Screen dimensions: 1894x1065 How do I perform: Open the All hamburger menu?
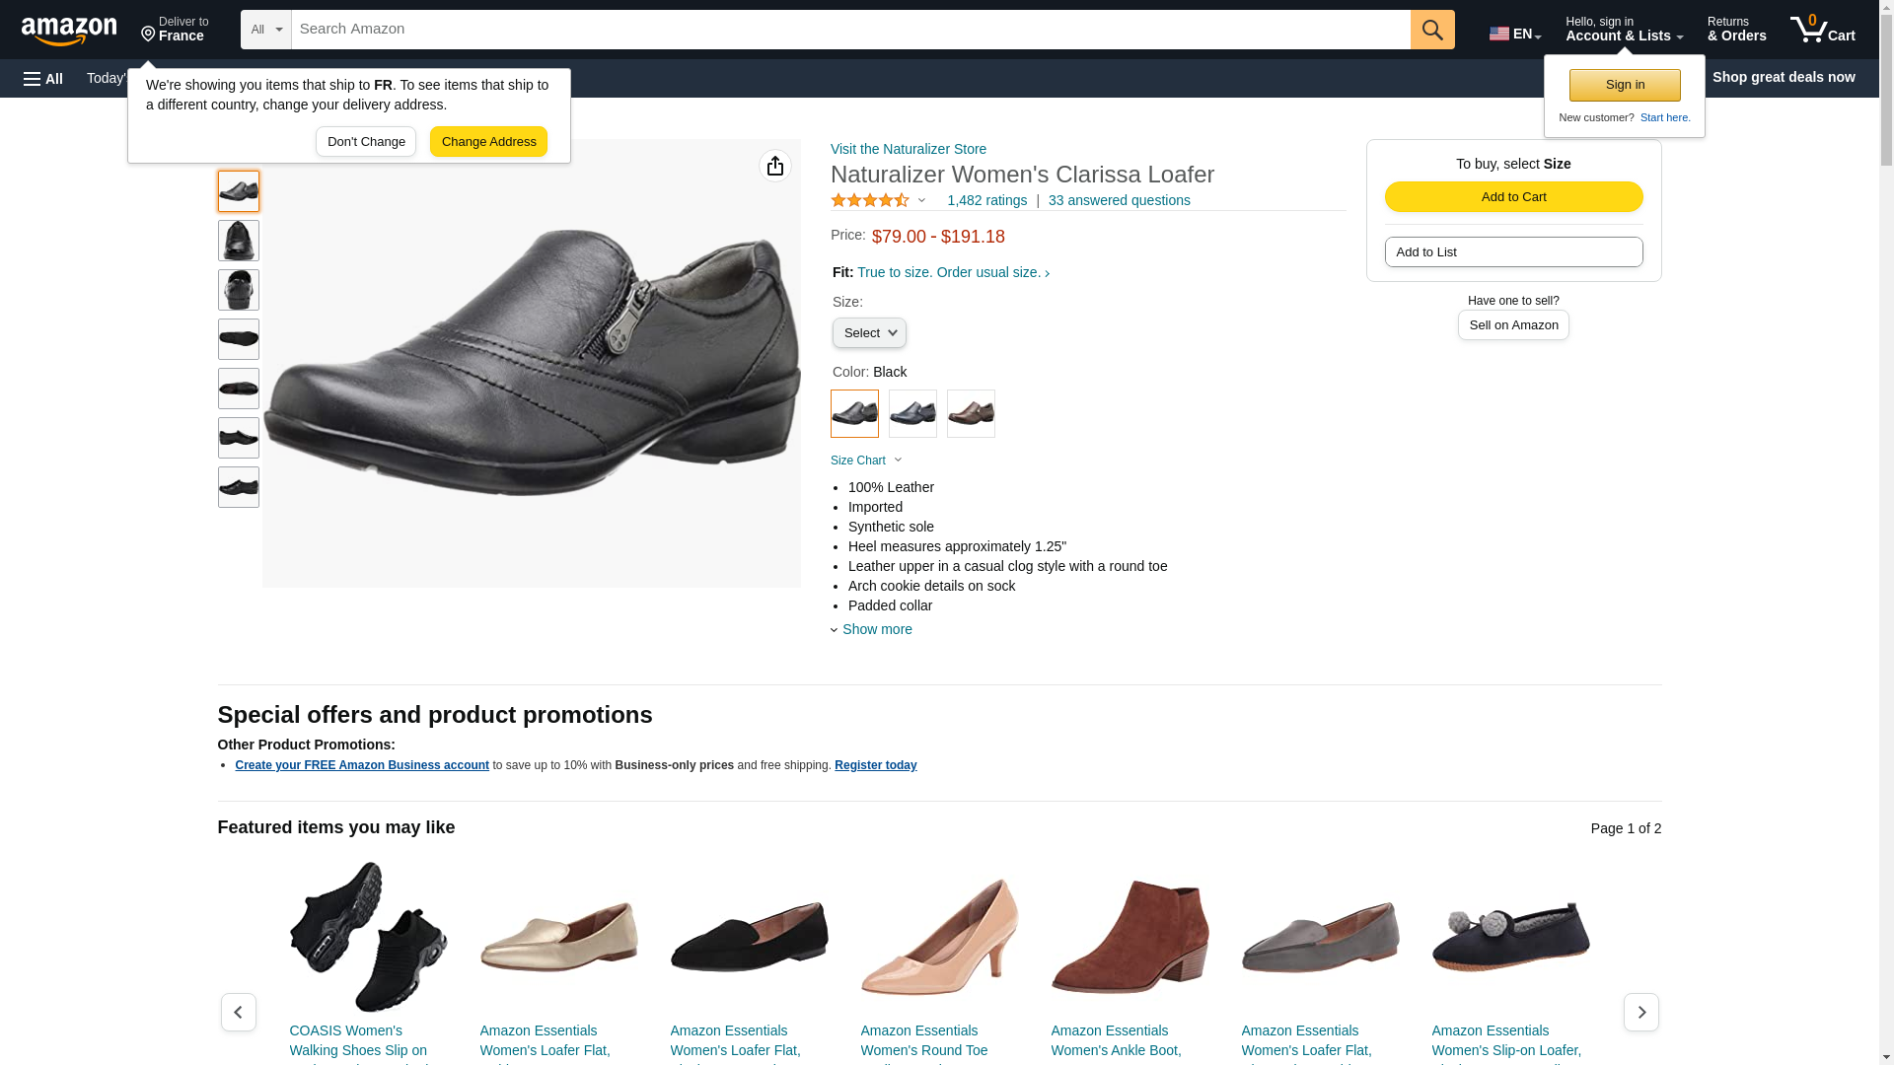pyautogui.click(x=43, y=79)
